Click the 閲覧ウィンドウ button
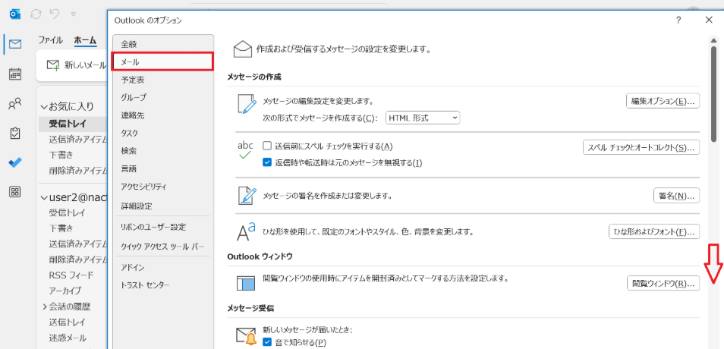 [x=663, y=283]
